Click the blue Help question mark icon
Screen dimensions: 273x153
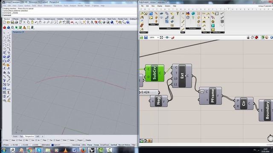[128, 22]
